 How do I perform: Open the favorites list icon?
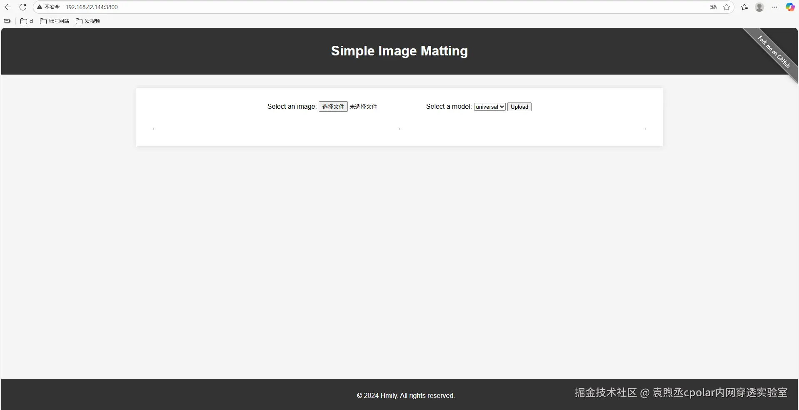click(744, 7)
